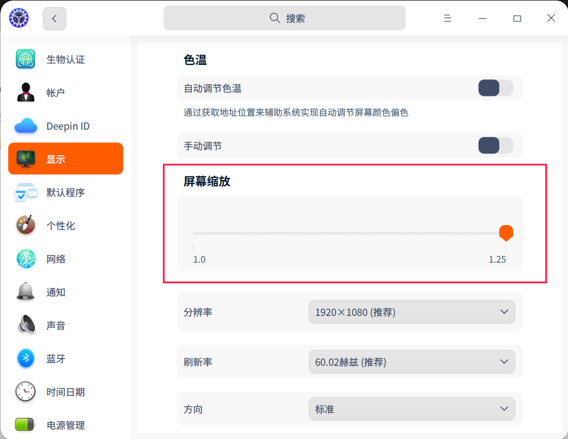This screenshot has width=568, height=439.
Task: Click the 屏幕缩放 section heading
Action: (x=207, y=181)
